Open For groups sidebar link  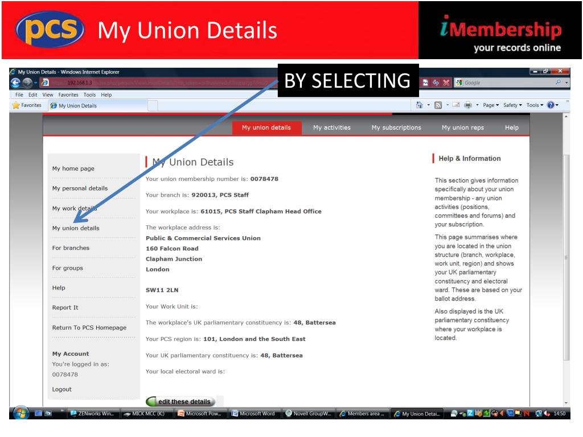(x=68, y=268)
